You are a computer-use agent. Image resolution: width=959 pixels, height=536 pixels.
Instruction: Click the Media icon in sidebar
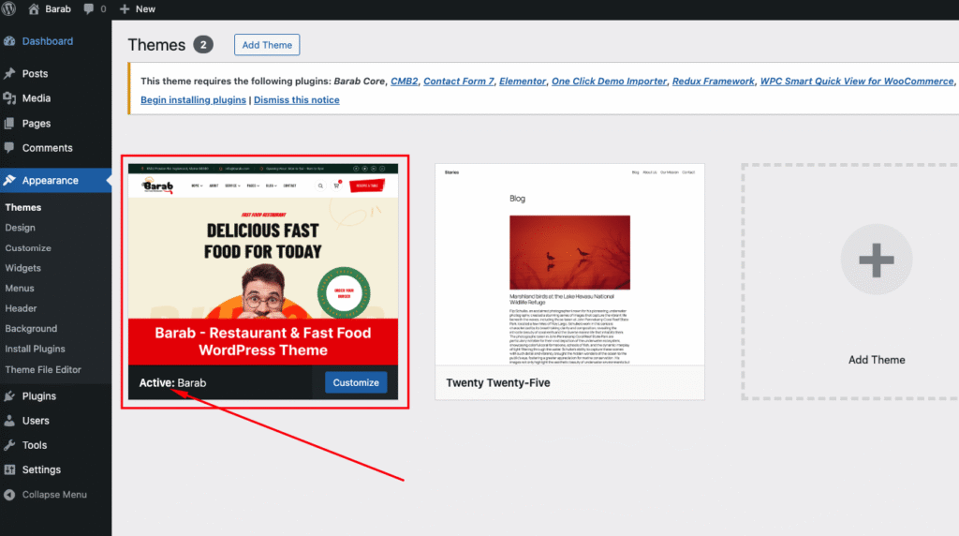click(9, 97)
